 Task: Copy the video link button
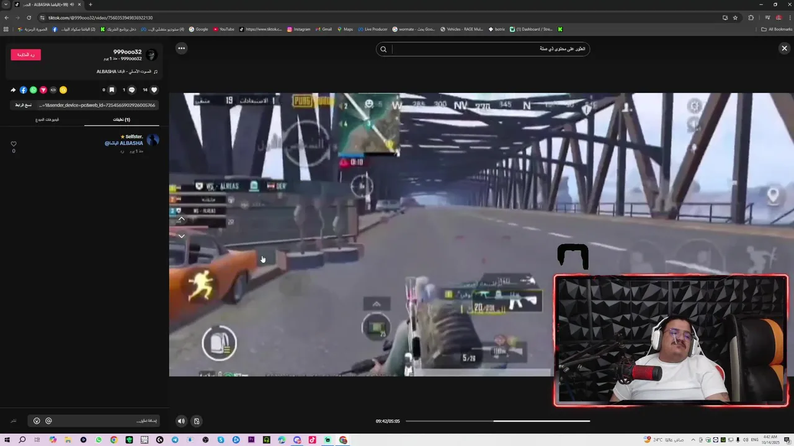(x=24, y=105)
